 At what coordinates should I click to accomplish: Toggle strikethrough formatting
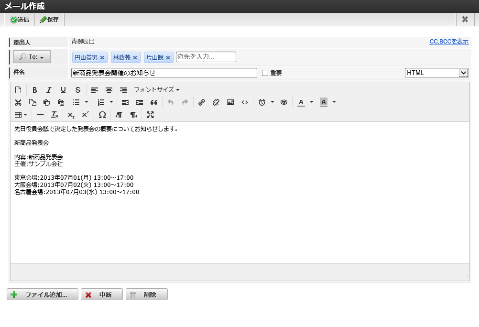tap(78, 90)
